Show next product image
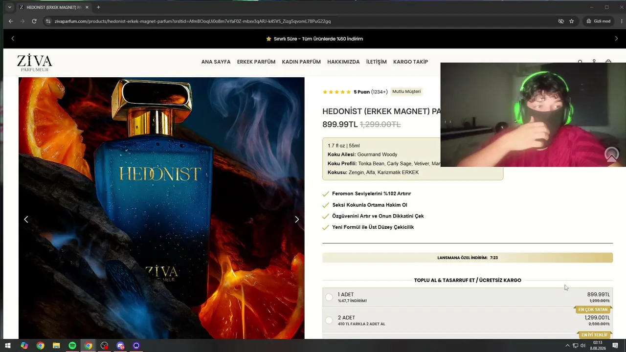 (297, 220)
